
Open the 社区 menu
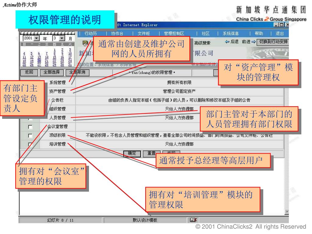coord(206,34)
